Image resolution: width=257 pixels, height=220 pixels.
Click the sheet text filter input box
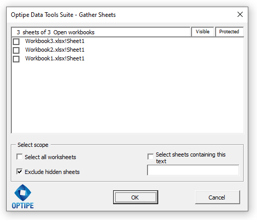pyautogui.click(x=193, y=170)
